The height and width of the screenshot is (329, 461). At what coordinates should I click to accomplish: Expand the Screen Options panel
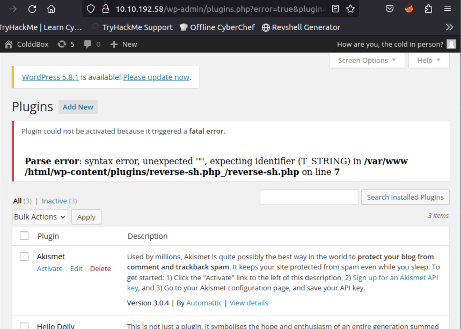367,60
